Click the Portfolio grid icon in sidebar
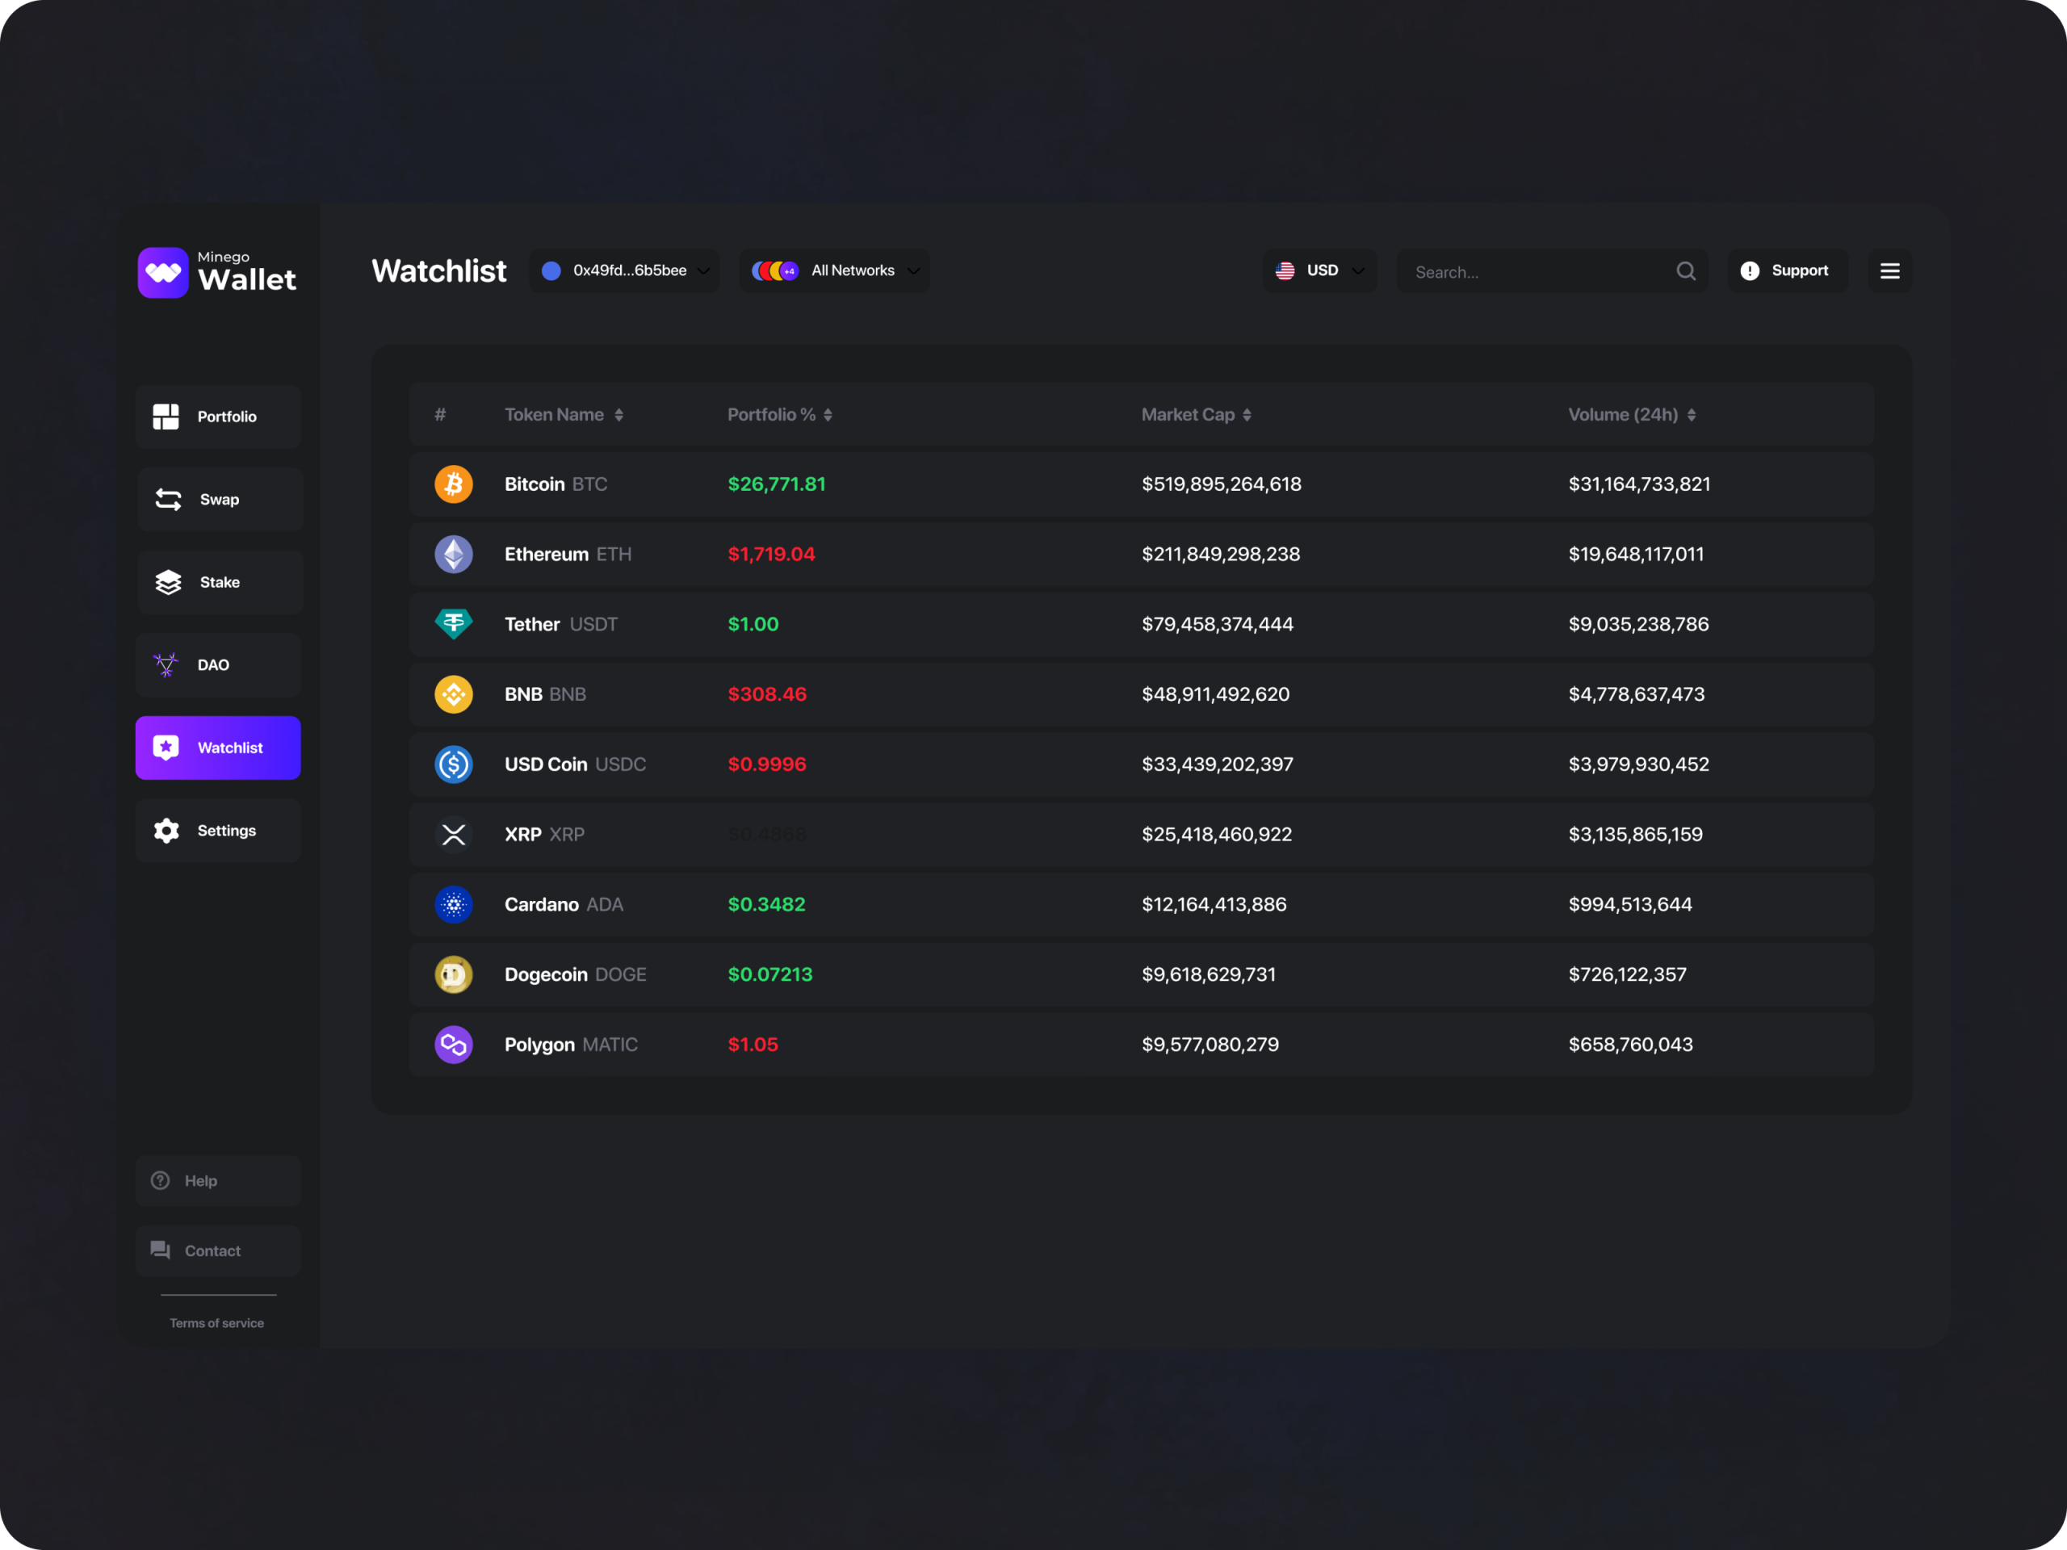The width and height of the screenshot is (2067, 1550). (166, 417)
